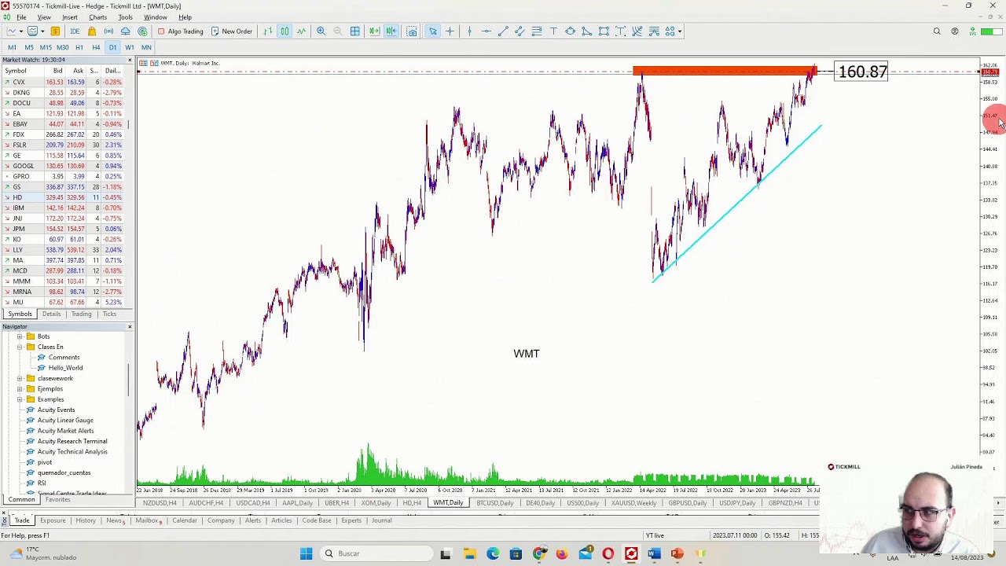Open the AAPL,H4 chart tab
Image resolution: width=1006 pixels, height=566 pixels.
tap(299, 503)
